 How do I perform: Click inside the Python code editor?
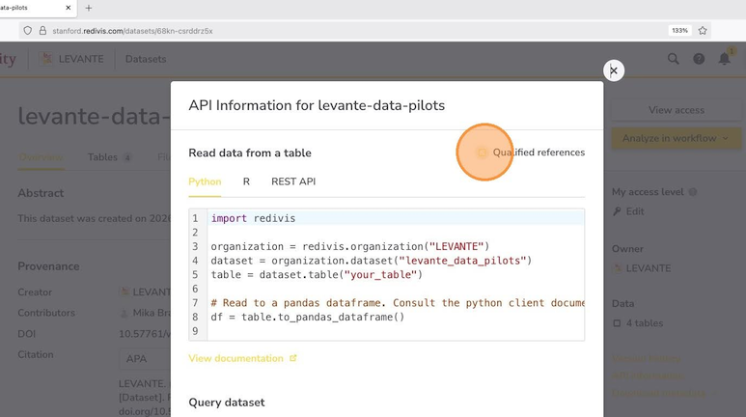(x=396, y=274)
